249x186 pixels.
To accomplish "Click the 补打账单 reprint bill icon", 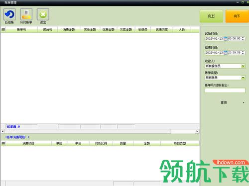I will (26, 14).
